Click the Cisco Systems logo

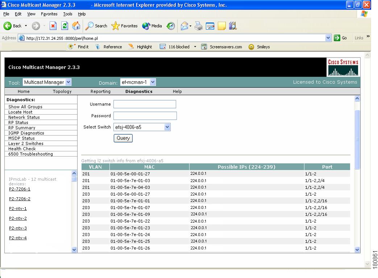343,67
